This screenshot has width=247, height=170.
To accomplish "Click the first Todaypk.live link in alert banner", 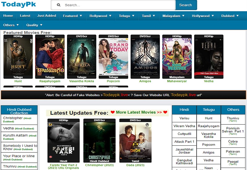I will pos(115,95).
